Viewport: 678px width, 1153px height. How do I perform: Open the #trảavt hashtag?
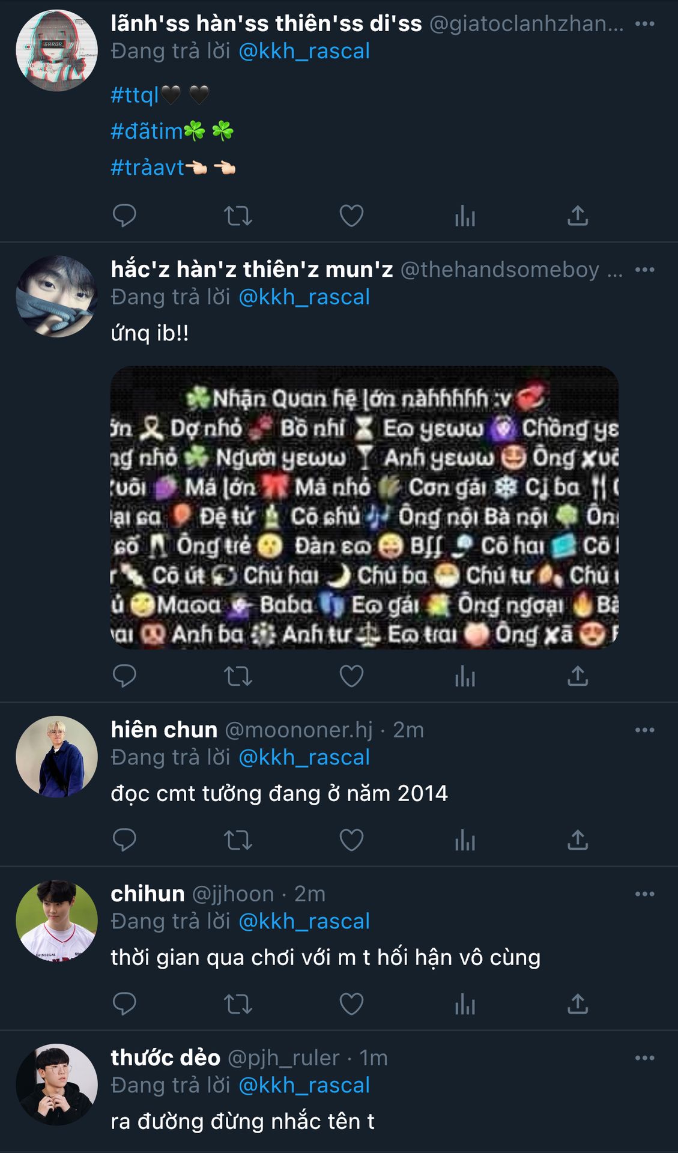[147, 167]
